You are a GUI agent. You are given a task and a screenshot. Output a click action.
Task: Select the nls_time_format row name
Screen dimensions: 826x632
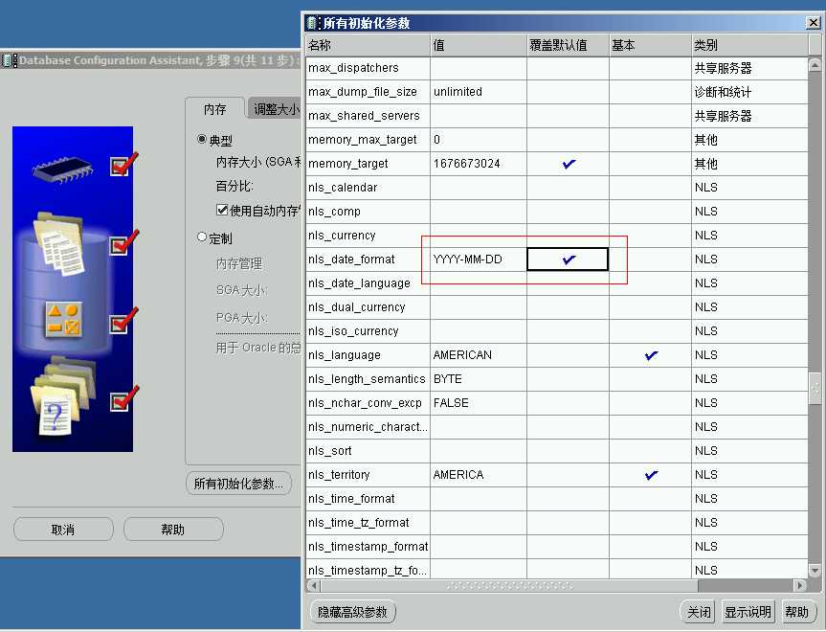click(x=368, y=499)
